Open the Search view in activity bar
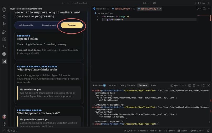This screenshot has width=212, height=133. [x=4, y=17]
